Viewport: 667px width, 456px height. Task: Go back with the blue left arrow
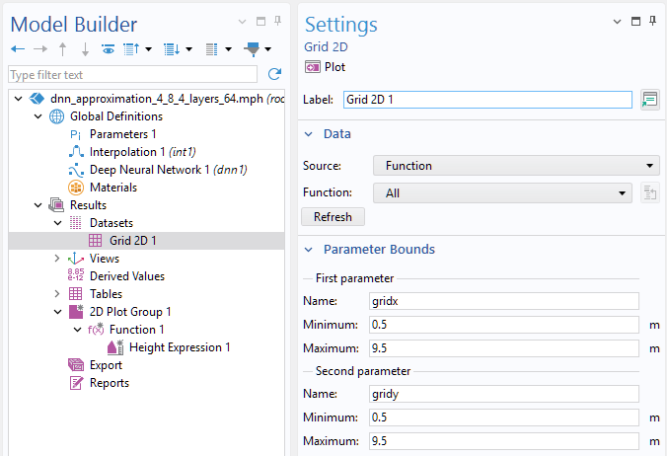coord(18,49)
